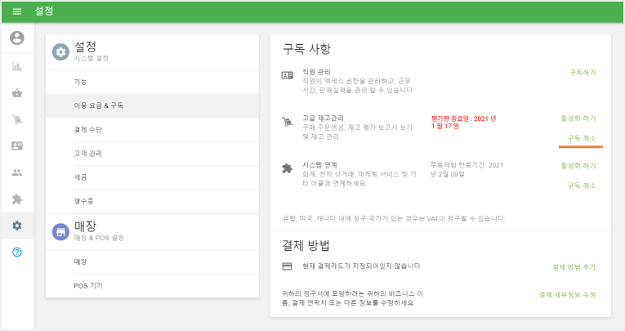Viewport: 625px width, 331px height.
Task: Click the VAT notice text line
Action: coord(394,218)
